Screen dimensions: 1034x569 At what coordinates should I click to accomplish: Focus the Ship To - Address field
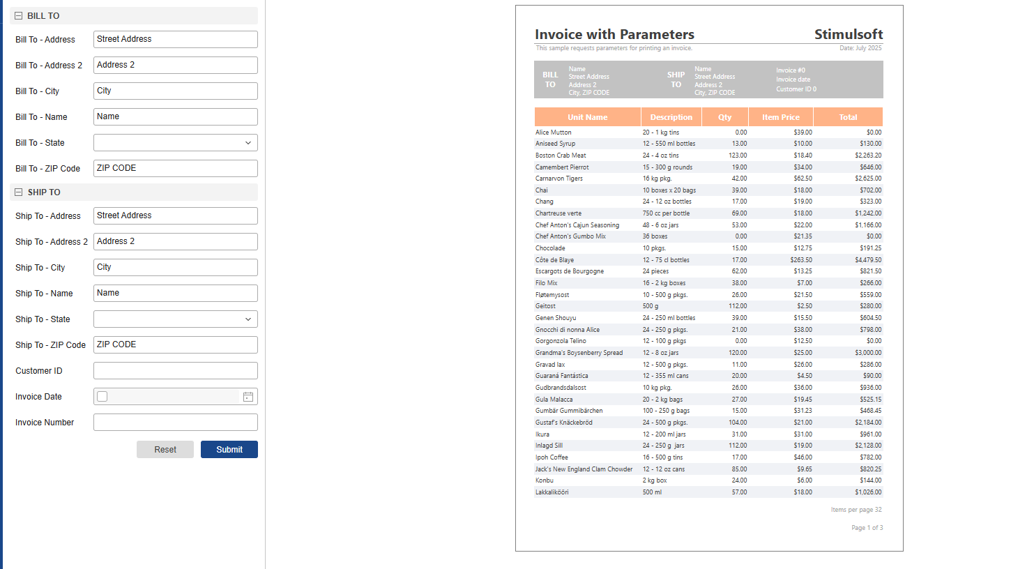pyautogui.click(x=176, y=216)
